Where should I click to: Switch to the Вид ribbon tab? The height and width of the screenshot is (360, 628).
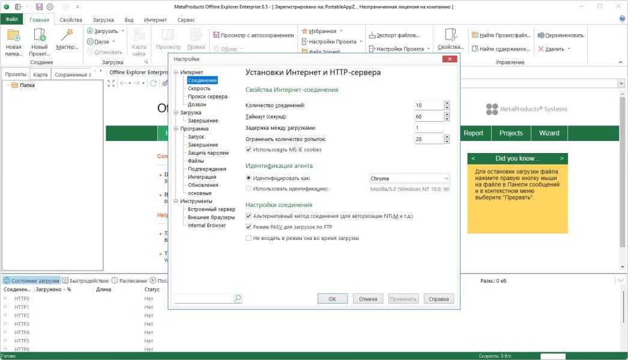(129, 20)
